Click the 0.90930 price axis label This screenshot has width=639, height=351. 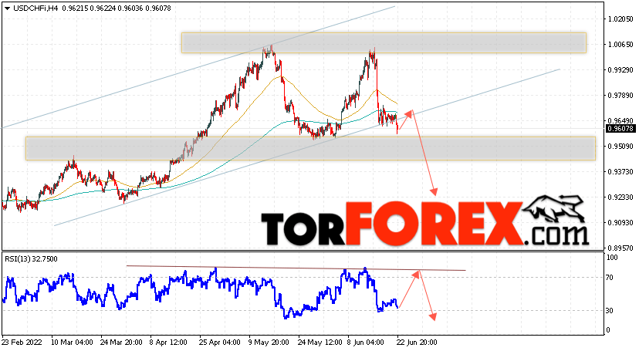[620, 223]
